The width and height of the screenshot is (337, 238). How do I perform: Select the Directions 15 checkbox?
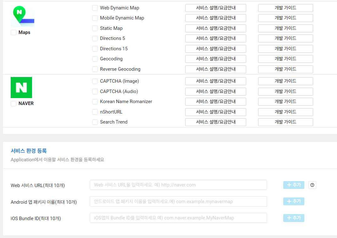pos(95,49)
